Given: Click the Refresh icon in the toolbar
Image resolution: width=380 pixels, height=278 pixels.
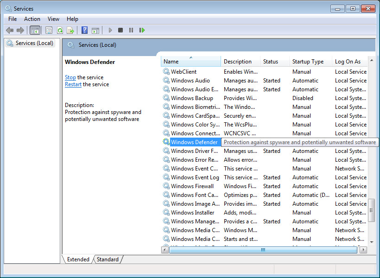Looking at the screenshot, I should [60, 30].
